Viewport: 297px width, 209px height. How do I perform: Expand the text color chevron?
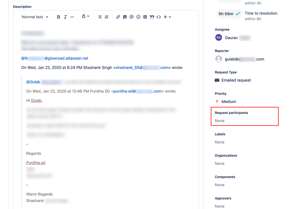point(88,17)
